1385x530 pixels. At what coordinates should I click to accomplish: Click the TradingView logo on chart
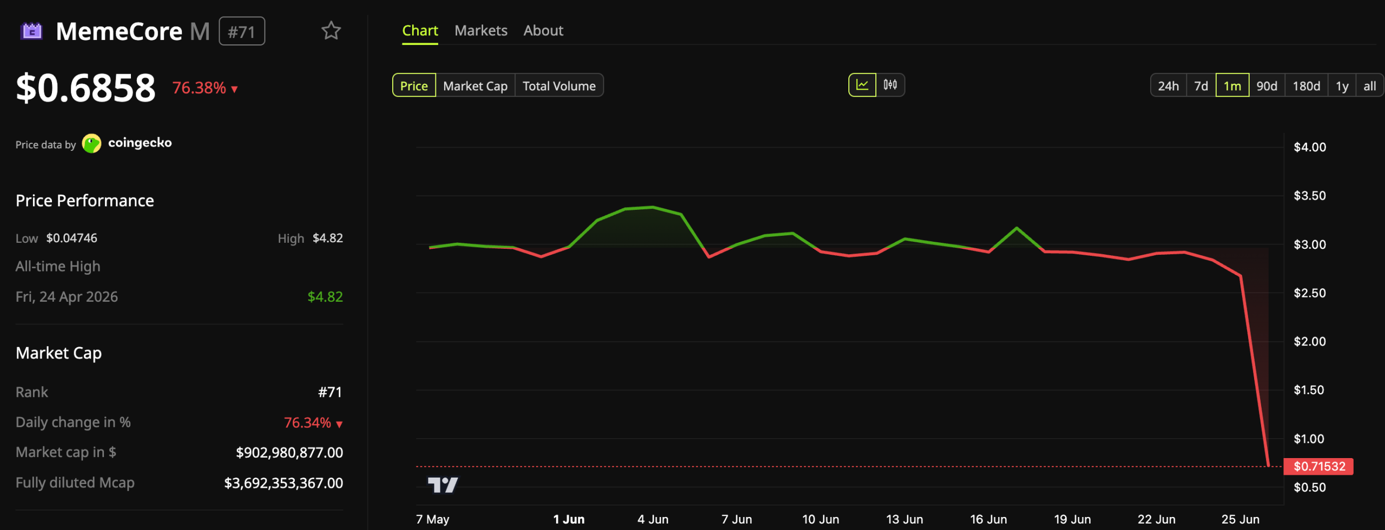click(x=443, y=485)
